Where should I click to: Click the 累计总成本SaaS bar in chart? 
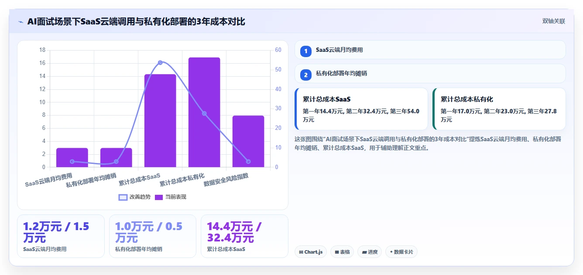click(160, 121)
